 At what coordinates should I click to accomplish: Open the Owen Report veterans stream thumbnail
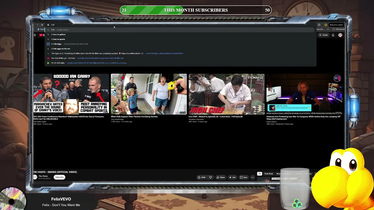click(x=304, y=94)
